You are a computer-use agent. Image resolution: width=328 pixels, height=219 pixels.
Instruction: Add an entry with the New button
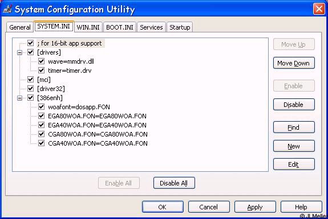point(294,146)
